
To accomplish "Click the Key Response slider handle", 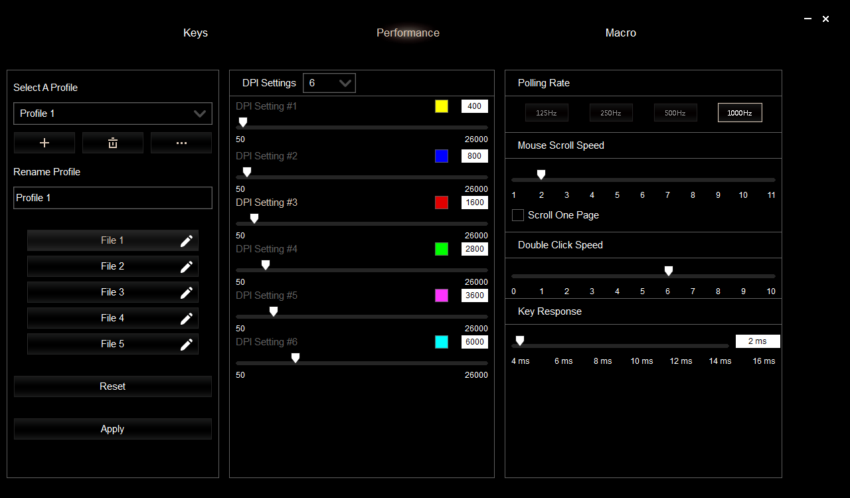I will [520, 341].
